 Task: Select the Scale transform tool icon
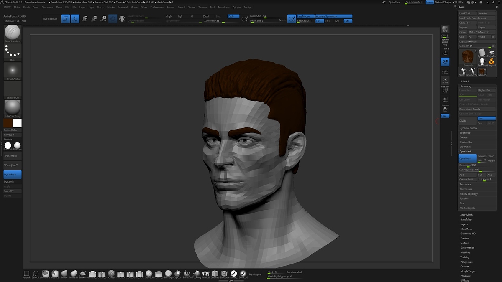click(94, 19)
